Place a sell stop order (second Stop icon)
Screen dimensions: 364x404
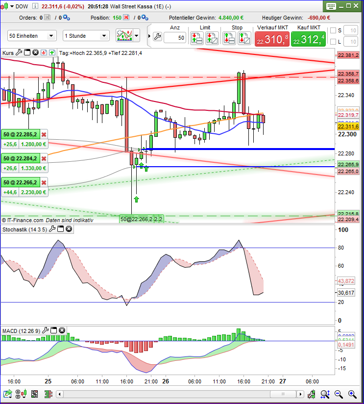pos(244,38)
